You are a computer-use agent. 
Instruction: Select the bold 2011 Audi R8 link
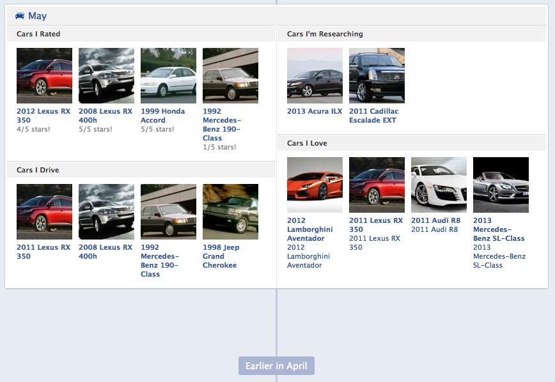pos(435,220)
